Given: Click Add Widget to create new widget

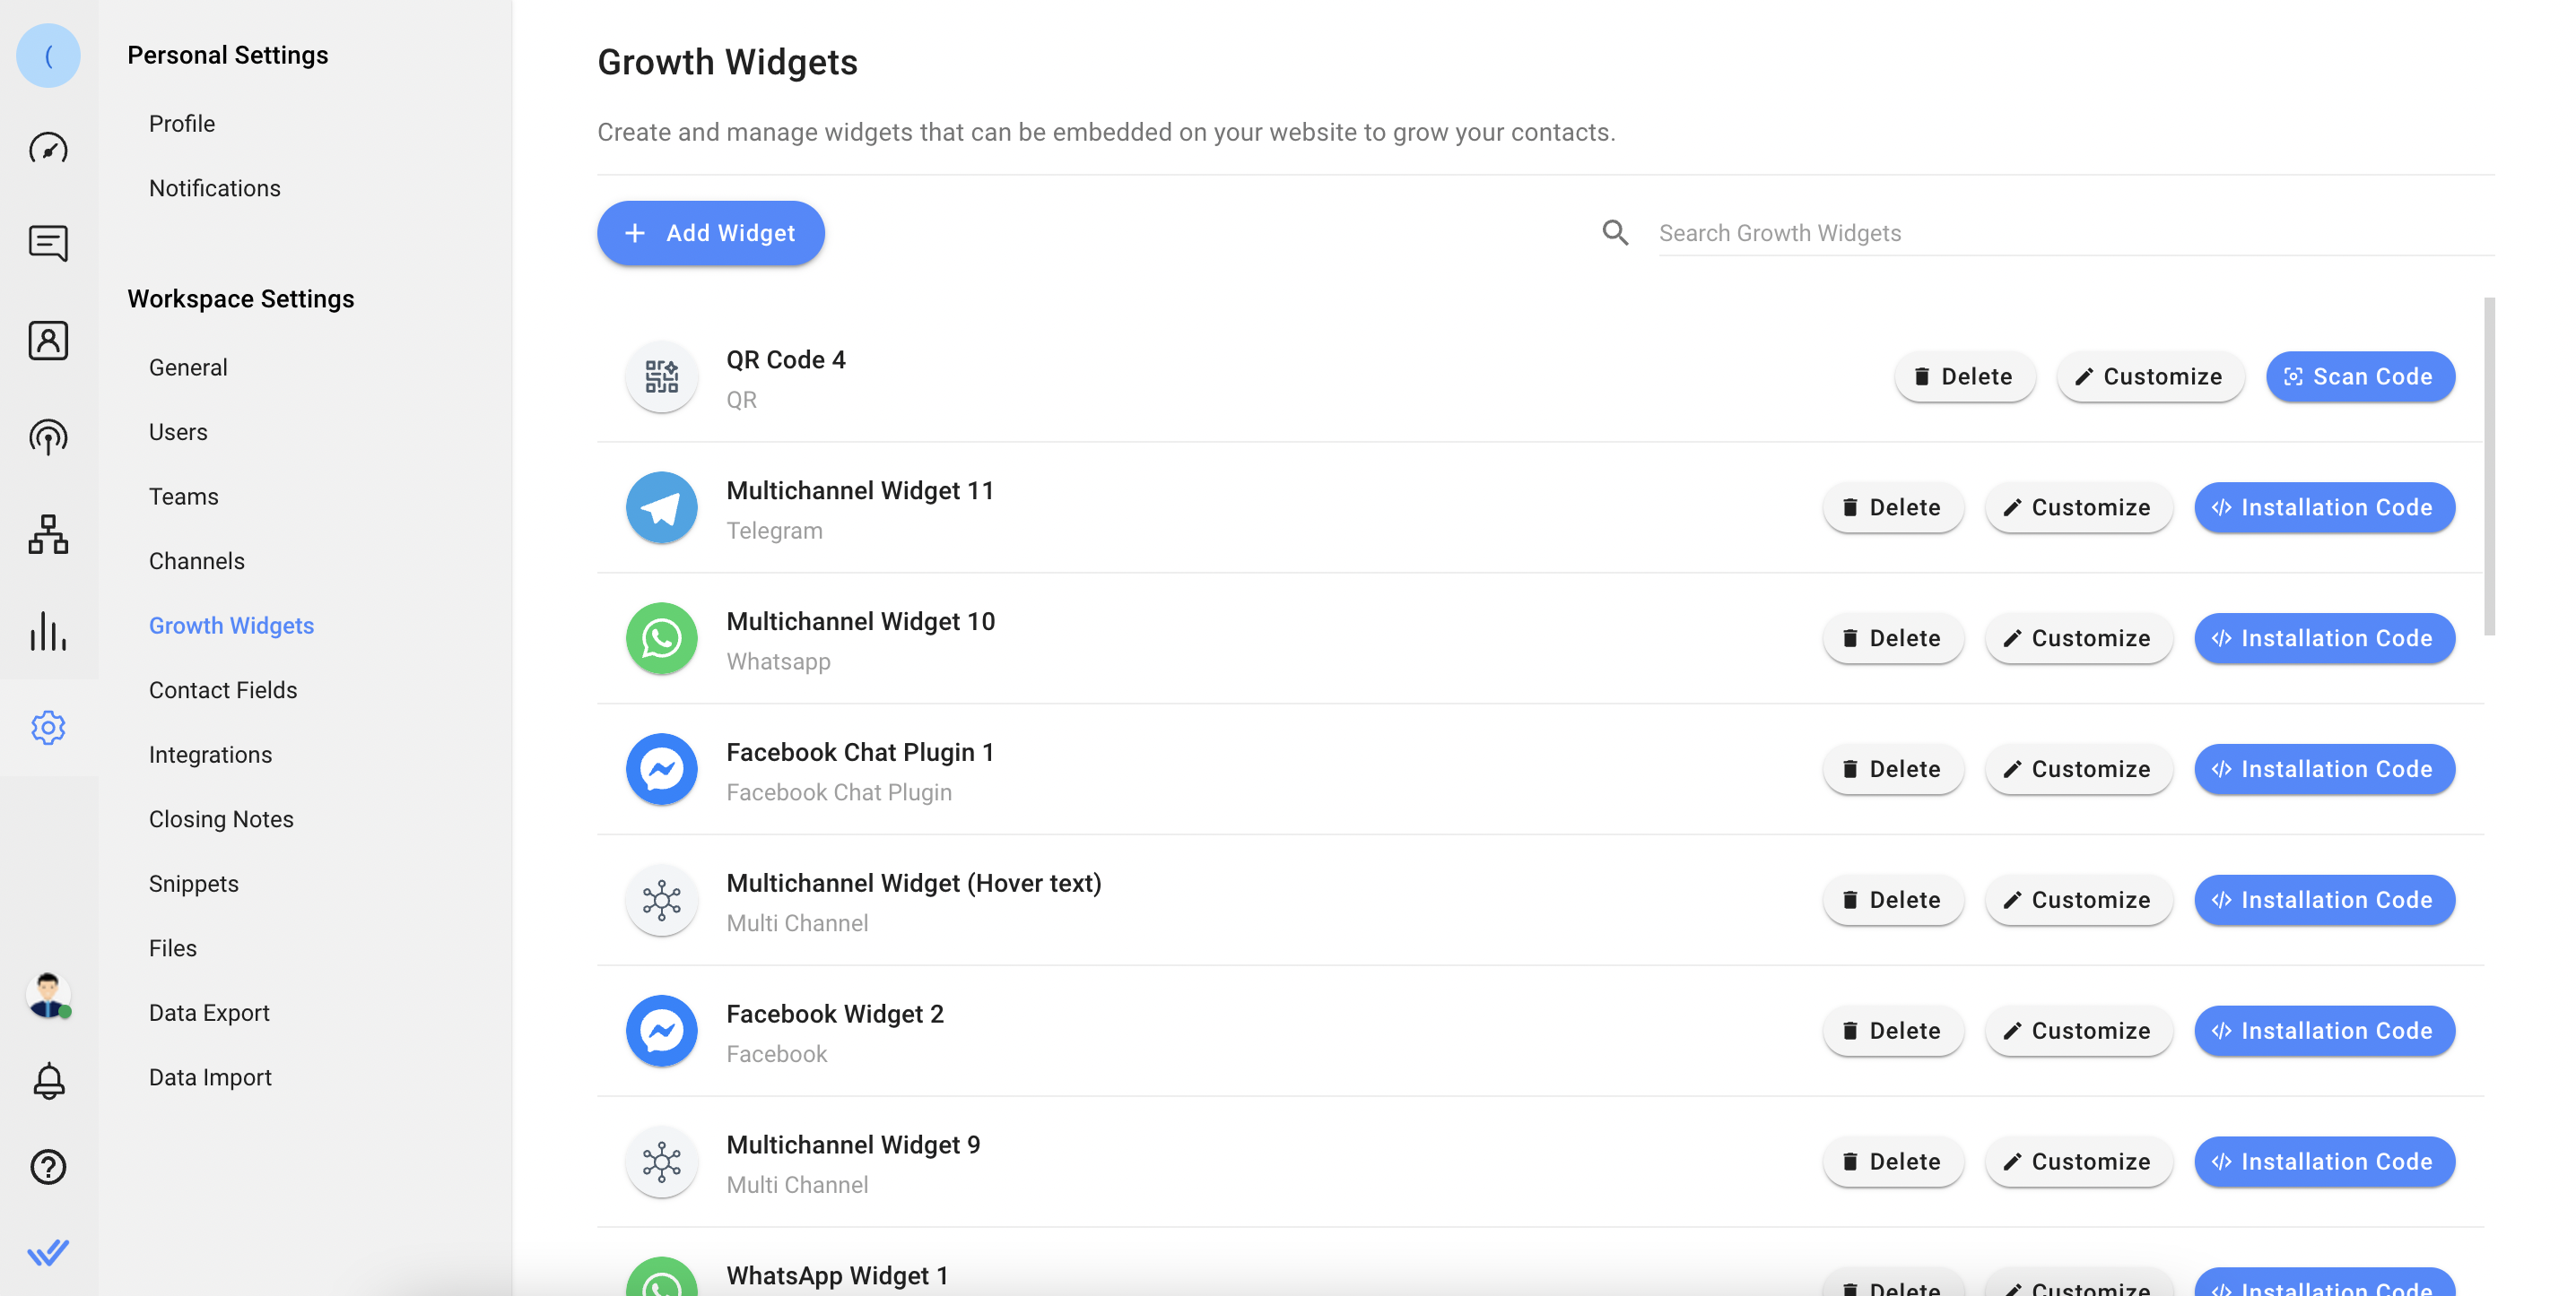Looking at the screenshot, I should coord(711,233).
